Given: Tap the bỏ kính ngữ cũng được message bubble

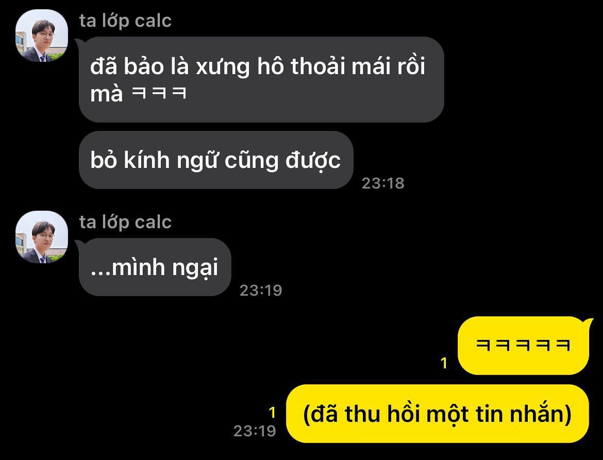Looking at the screenshot, I should (216, 160).
